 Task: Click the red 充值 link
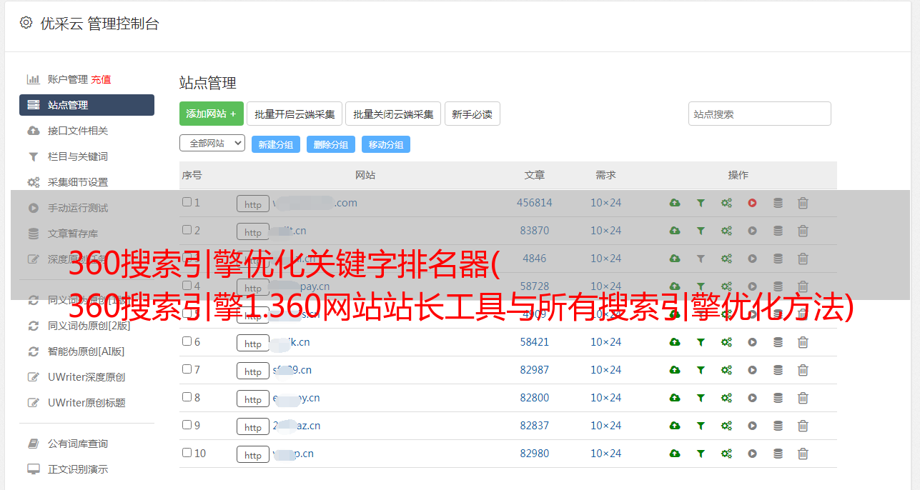(x=101, y=79)
